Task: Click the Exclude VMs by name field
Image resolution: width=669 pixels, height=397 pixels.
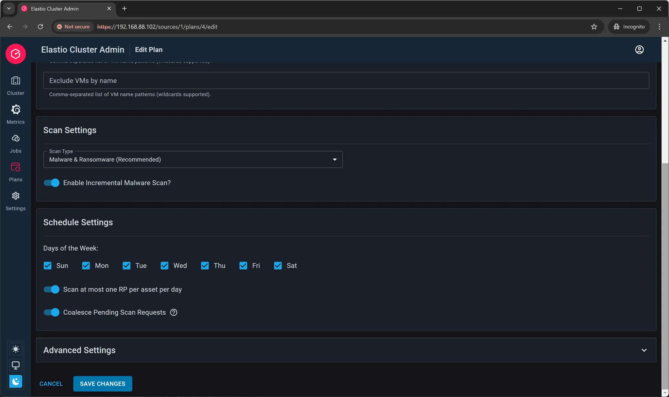Action: pyautogui.click(x=346, y=80)
